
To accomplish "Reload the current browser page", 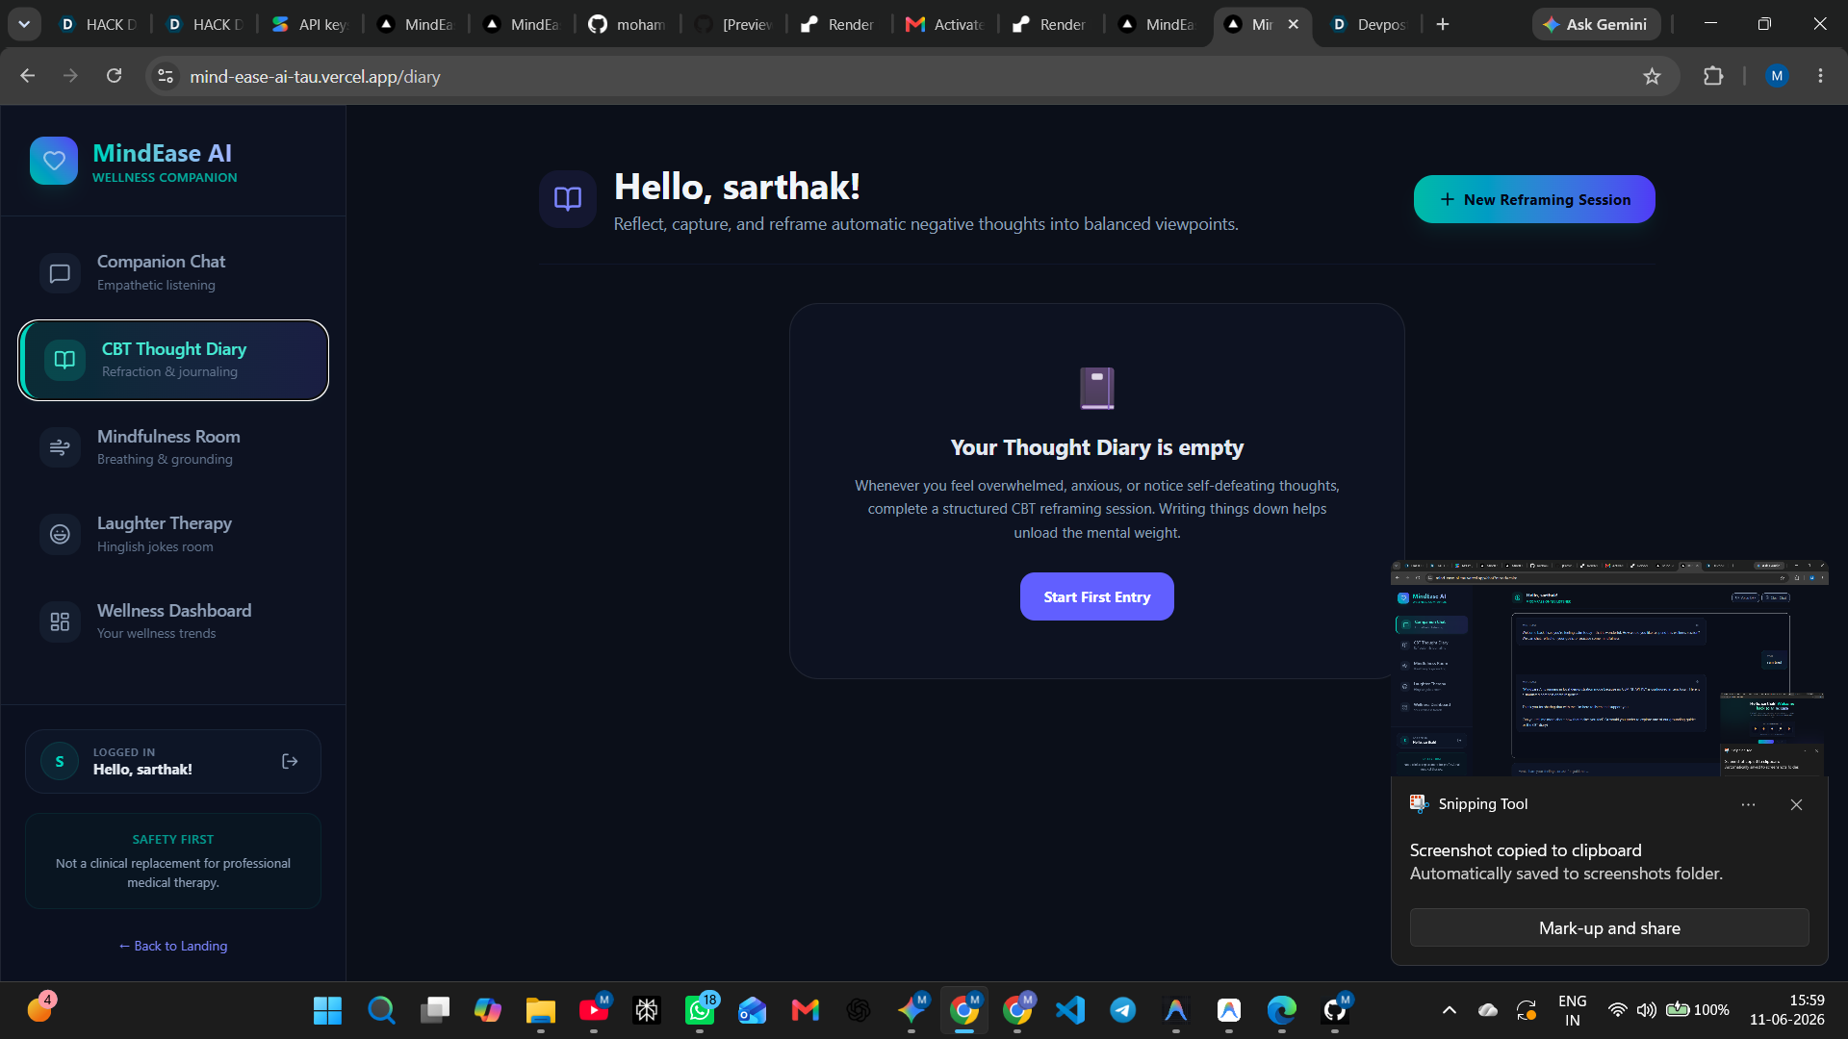I will [114, 76].
